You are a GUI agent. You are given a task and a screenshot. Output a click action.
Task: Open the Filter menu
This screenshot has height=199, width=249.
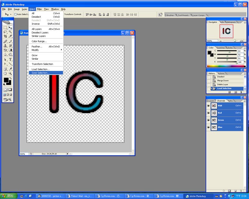point(40,9)
